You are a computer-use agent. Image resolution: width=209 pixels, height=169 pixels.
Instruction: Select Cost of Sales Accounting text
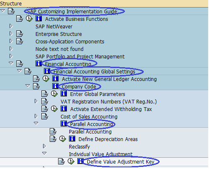(x=89, y=117)
